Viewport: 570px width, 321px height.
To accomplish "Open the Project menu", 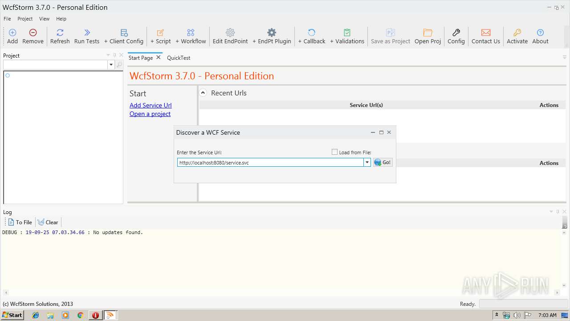I will click(x=25, y=19).
